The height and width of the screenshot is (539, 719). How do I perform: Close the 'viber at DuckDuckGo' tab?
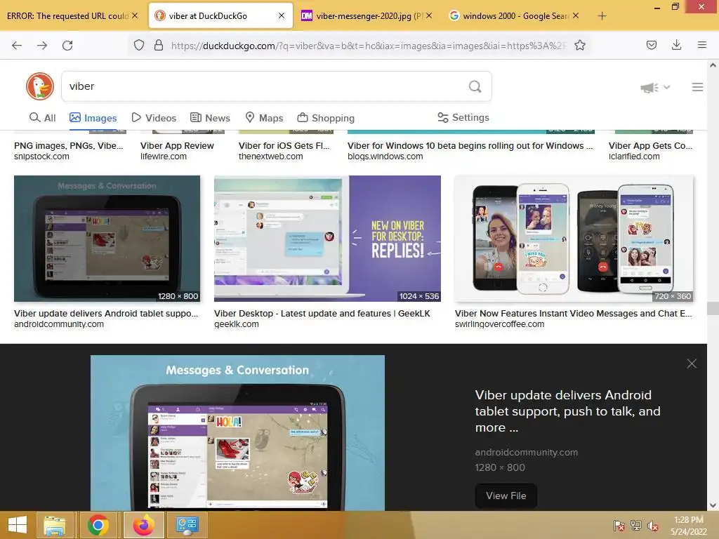pos(282,15)
